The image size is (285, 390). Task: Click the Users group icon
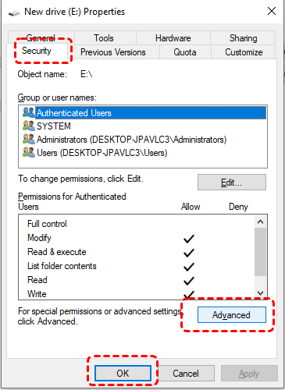(28, 152)
